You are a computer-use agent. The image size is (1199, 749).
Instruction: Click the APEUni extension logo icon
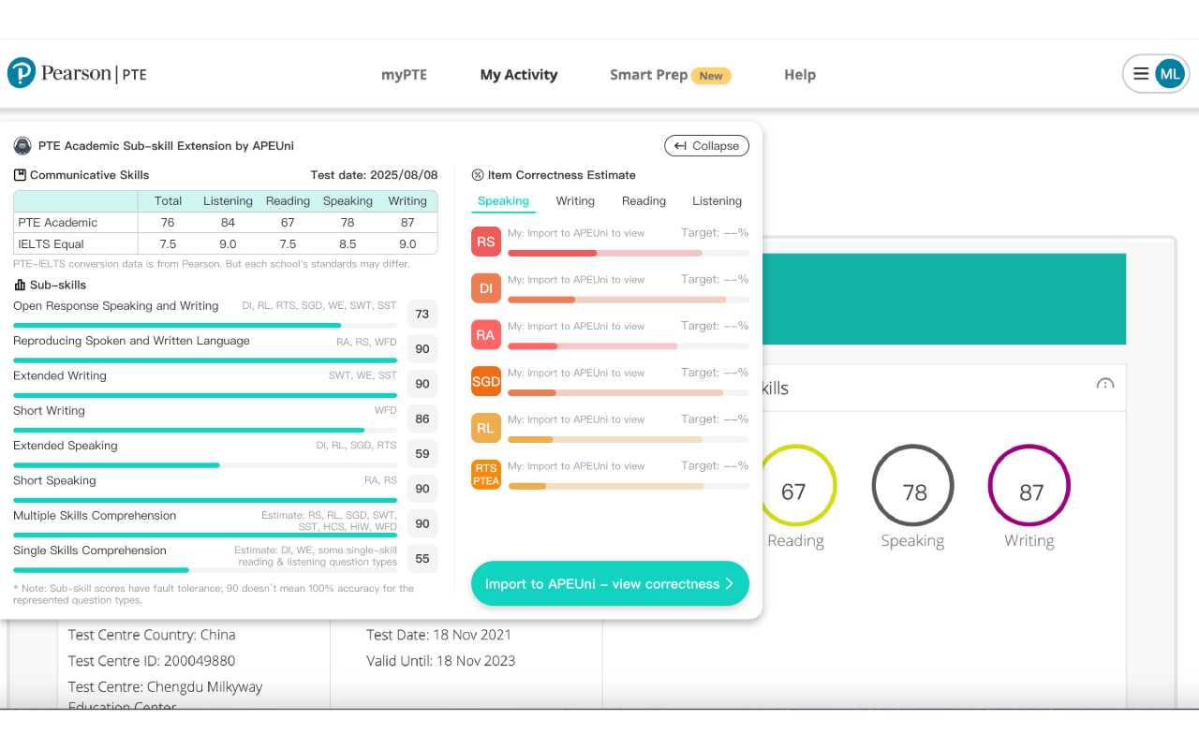point(22,146)
